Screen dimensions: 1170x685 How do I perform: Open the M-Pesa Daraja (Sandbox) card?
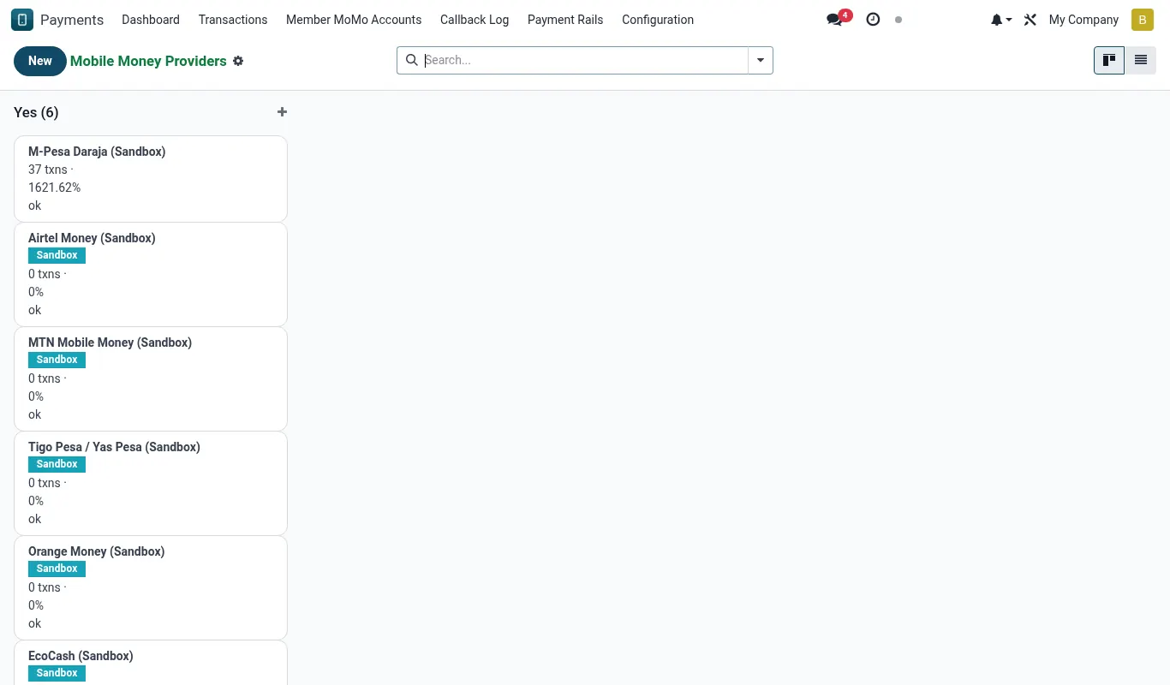click(151, 178)
